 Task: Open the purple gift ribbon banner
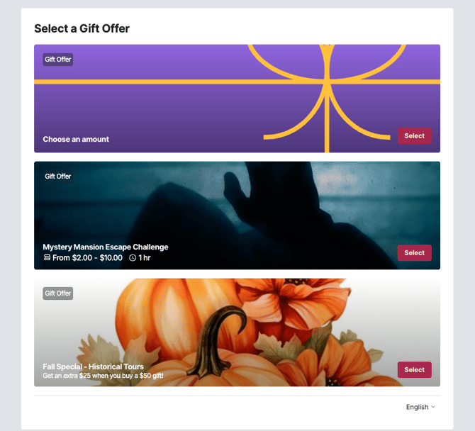click(237, 99)
